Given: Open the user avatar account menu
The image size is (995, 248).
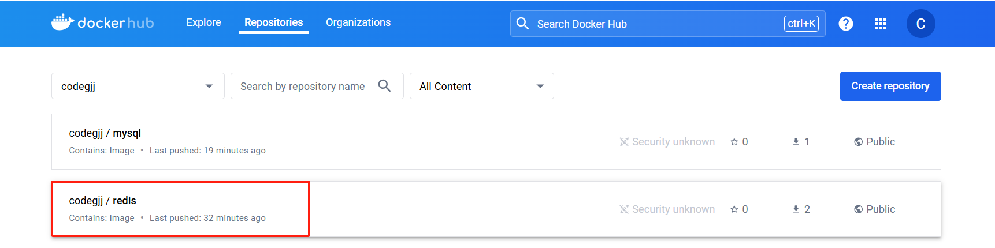Looking at the screenshot, I should [x=920, y=24].
